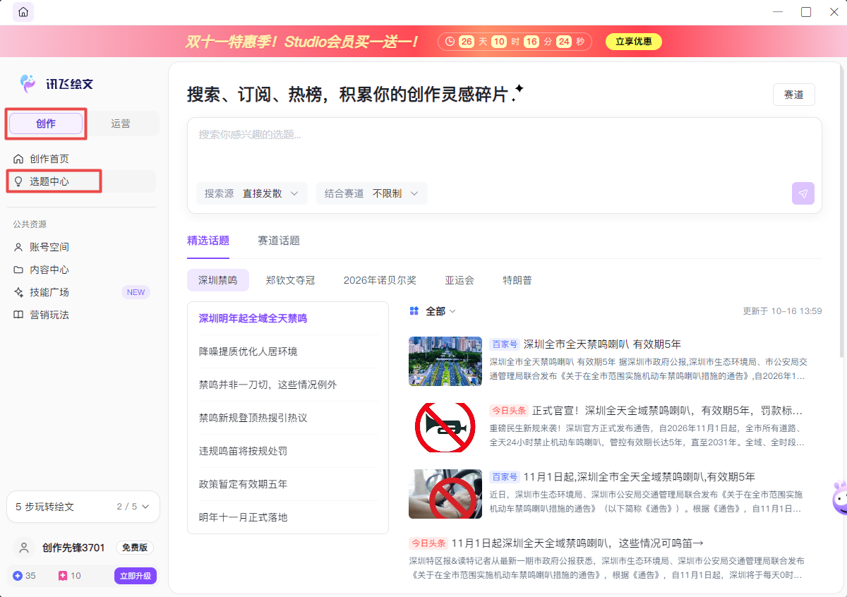Open 营销玩法 book item

click(x=49, y=315)
